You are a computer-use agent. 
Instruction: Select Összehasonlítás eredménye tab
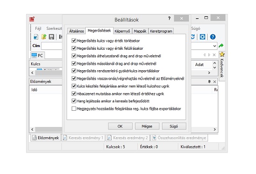click(179, 138)
